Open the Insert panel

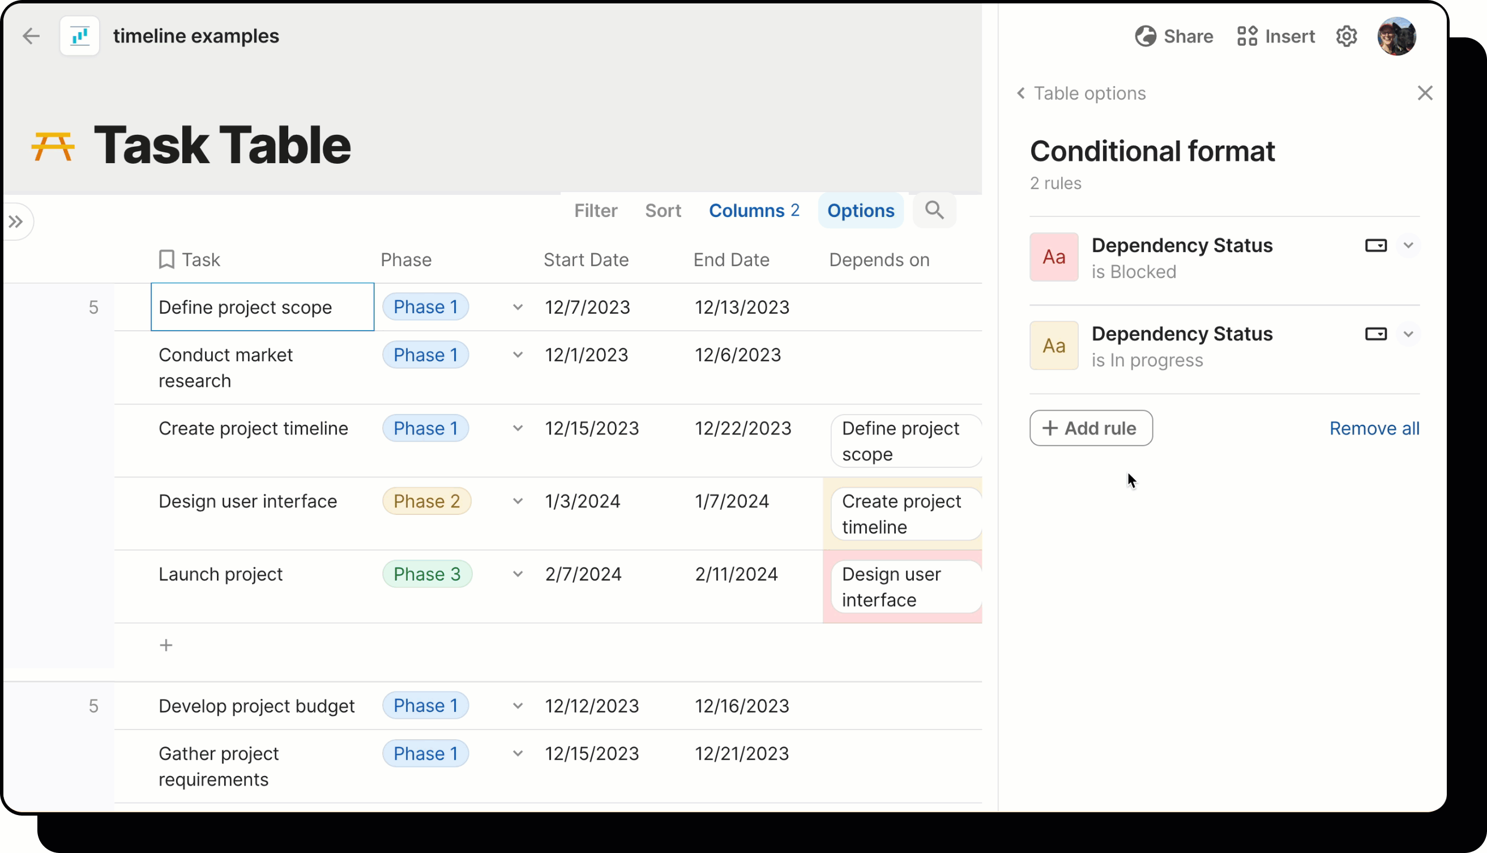point(1276,36)
